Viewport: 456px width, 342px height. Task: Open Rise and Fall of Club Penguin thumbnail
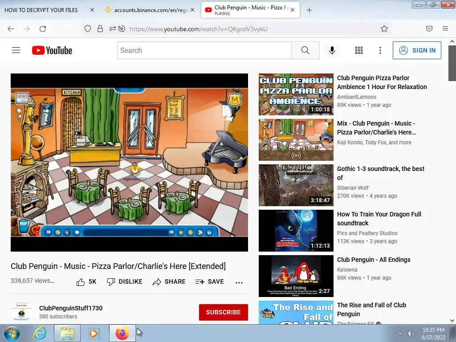point(296,312)
